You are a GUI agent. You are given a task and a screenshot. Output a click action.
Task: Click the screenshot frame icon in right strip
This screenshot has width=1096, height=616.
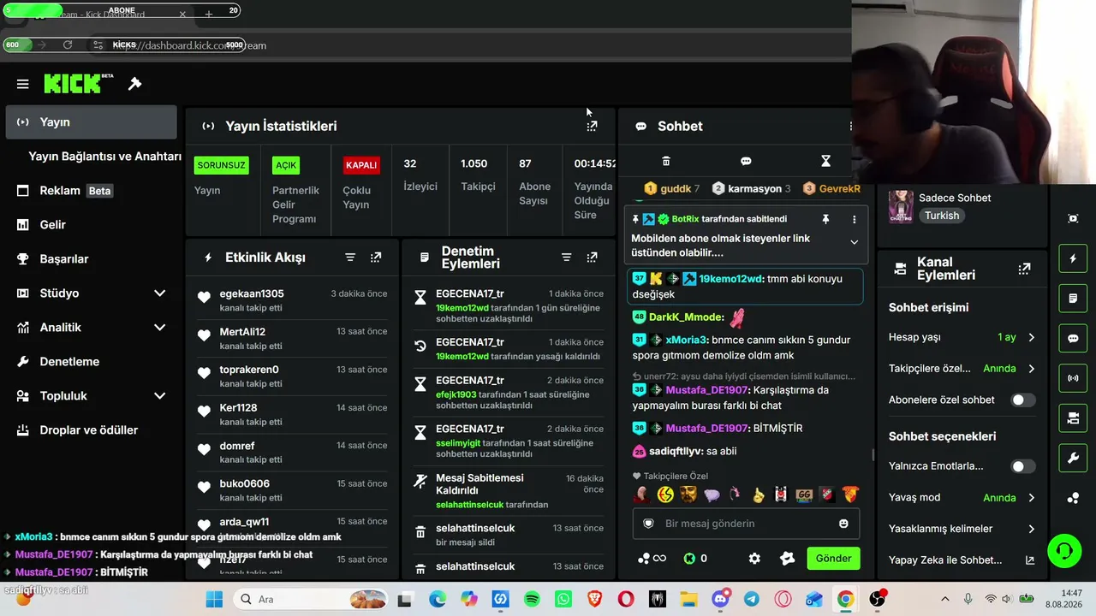[x=1073, y=218]
